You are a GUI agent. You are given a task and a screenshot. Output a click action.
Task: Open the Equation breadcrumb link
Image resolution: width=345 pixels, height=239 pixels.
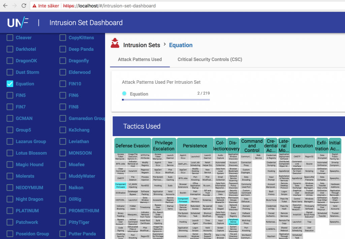181,45
